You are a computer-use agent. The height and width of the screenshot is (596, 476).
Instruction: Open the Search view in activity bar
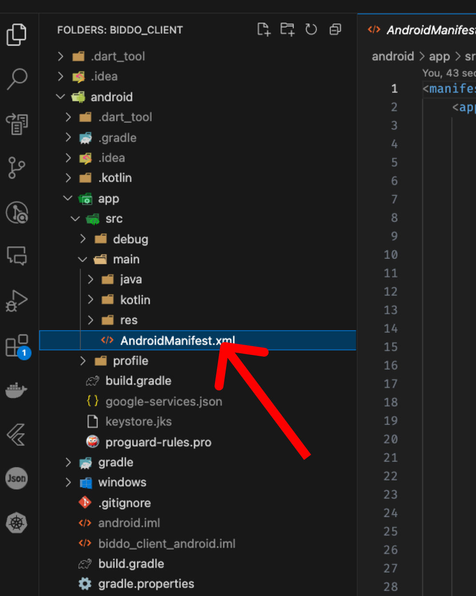tap(17, 79)
